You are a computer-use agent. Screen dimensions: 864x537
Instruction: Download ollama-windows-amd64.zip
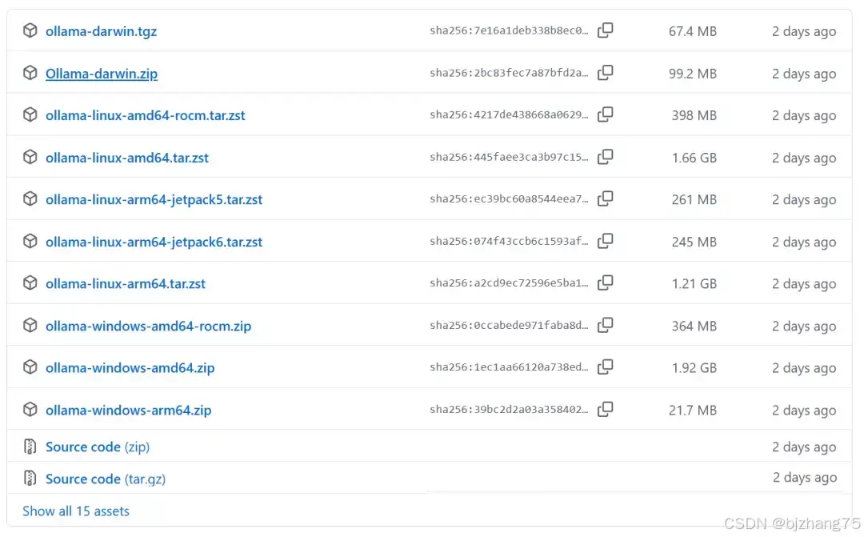click(130, 368)
